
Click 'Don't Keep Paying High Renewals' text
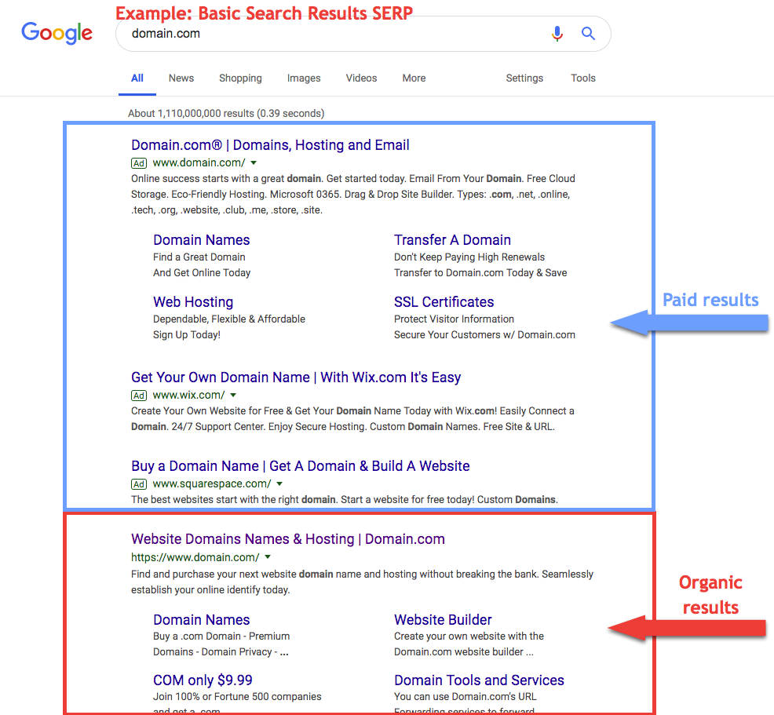coord(469,257)
